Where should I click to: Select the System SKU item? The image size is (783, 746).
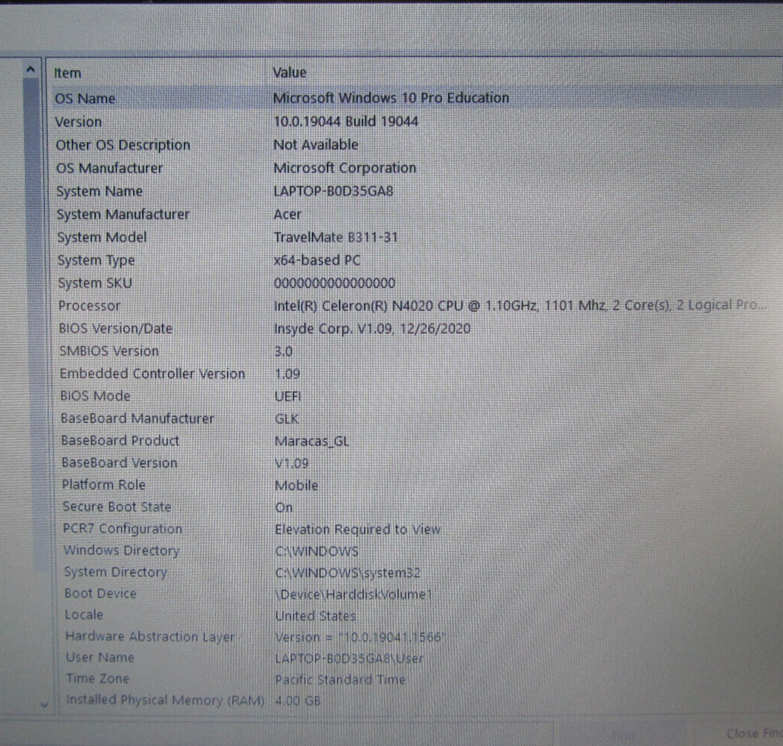[x=95, y=283]
